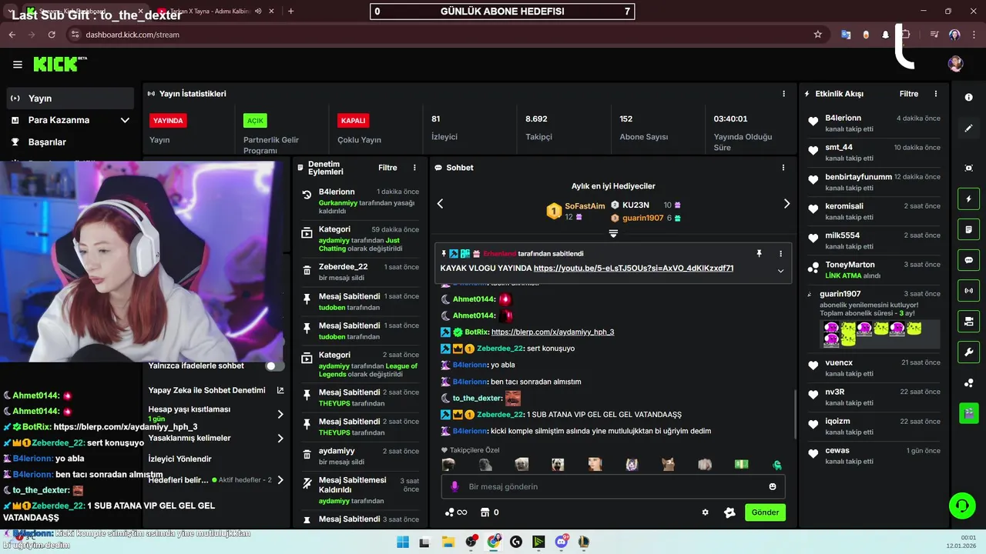Click the Kick logo
986x554 pixels.
(x=59, y=65)
